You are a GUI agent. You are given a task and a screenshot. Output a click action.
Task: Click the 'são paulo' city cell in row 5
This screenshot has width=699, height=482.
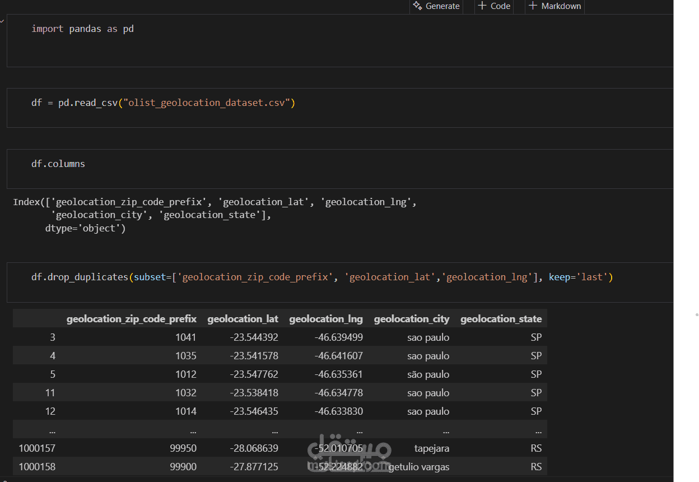(428, 374)
